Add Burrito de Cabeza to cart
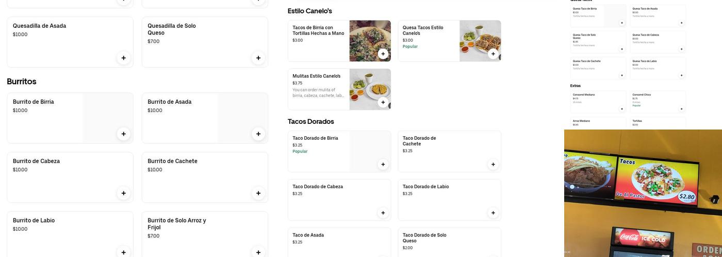722x257 pixels. click(x=123, y=193)
